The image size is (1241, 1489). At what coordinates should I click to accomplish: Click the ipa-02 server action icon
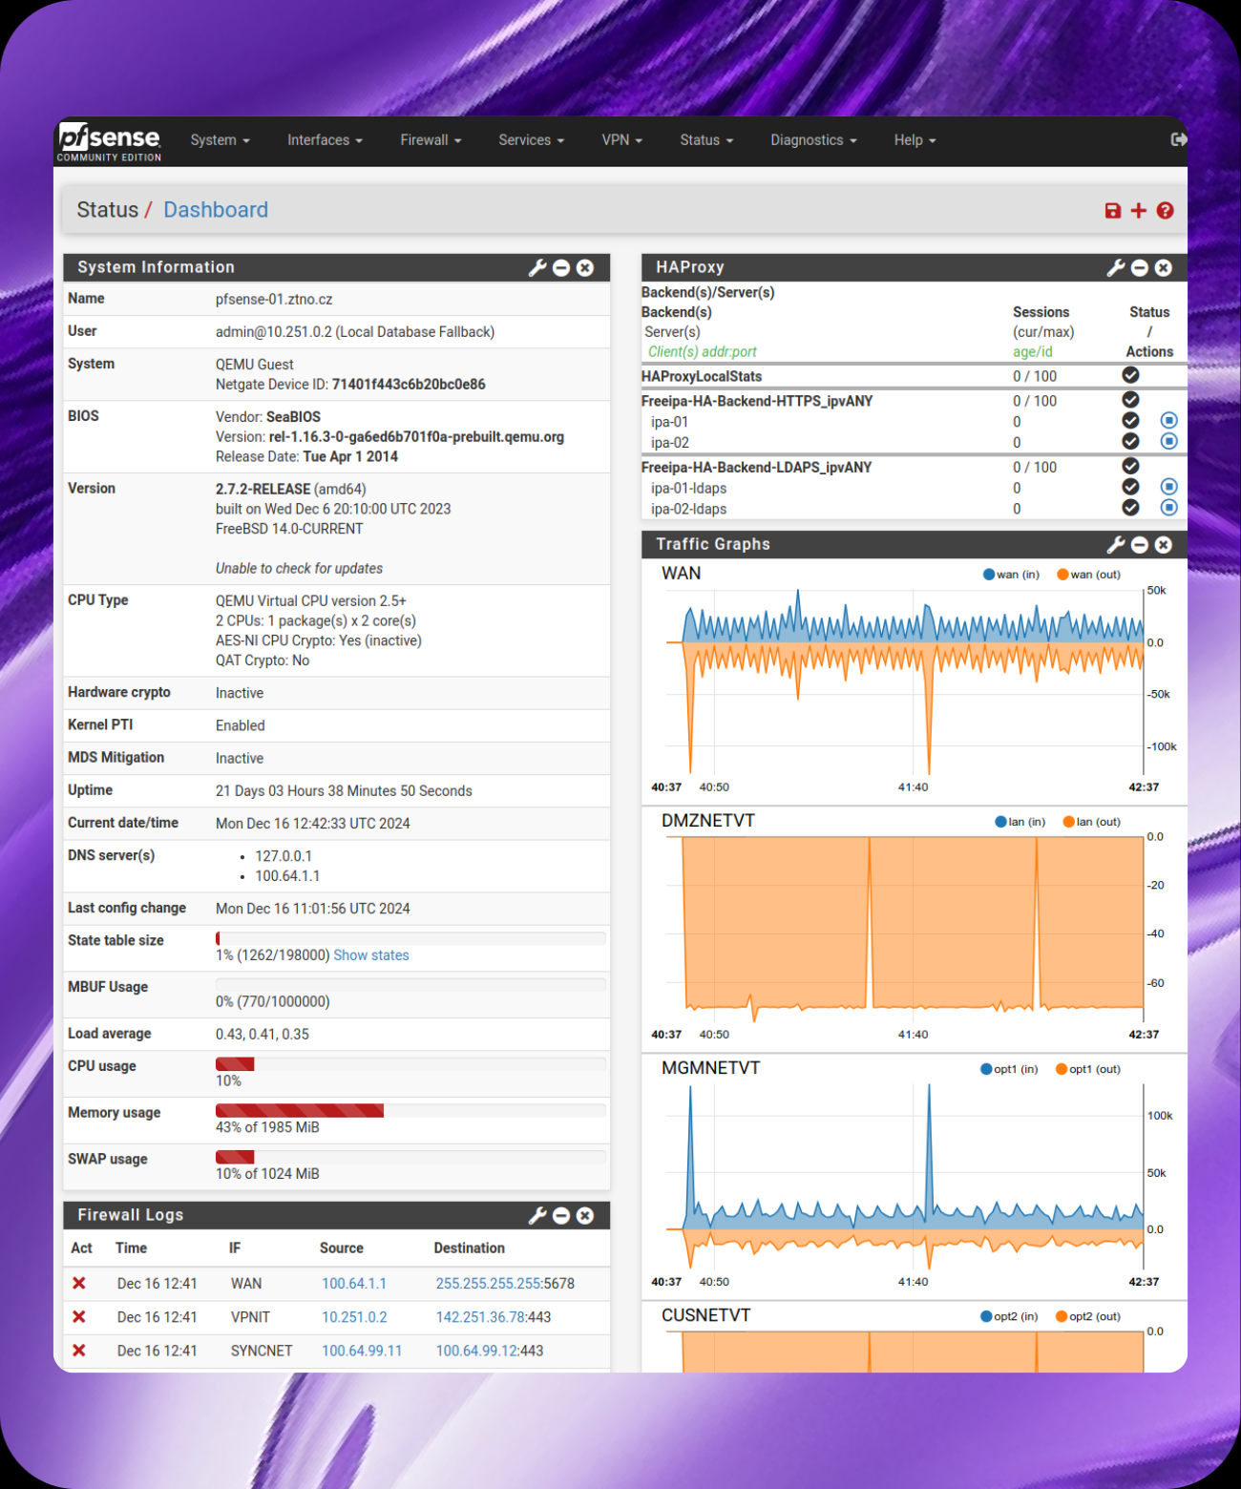1168,441
